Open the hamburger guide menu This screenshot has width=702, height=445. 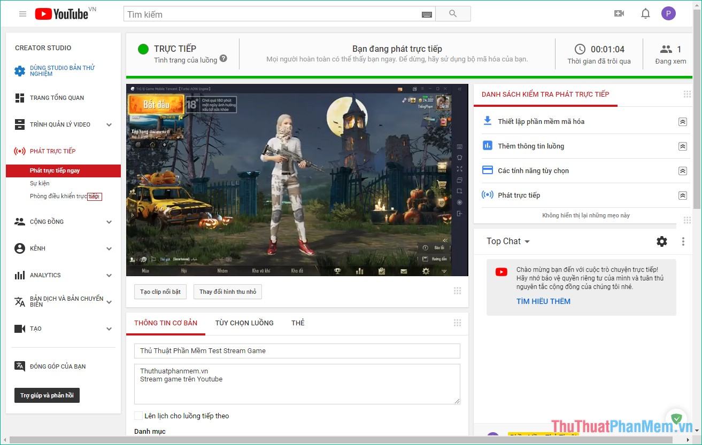tap(22, 14)
